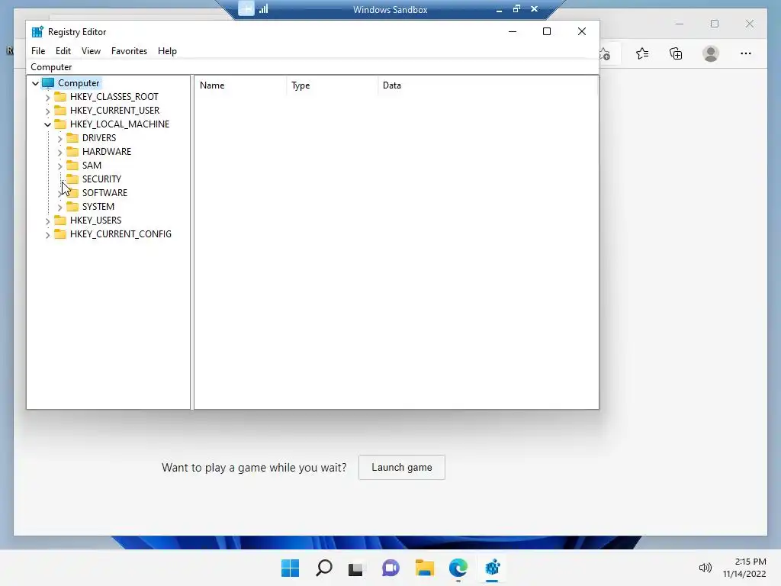
Task: Open the Favorites menu
Action: coord(129,51)
